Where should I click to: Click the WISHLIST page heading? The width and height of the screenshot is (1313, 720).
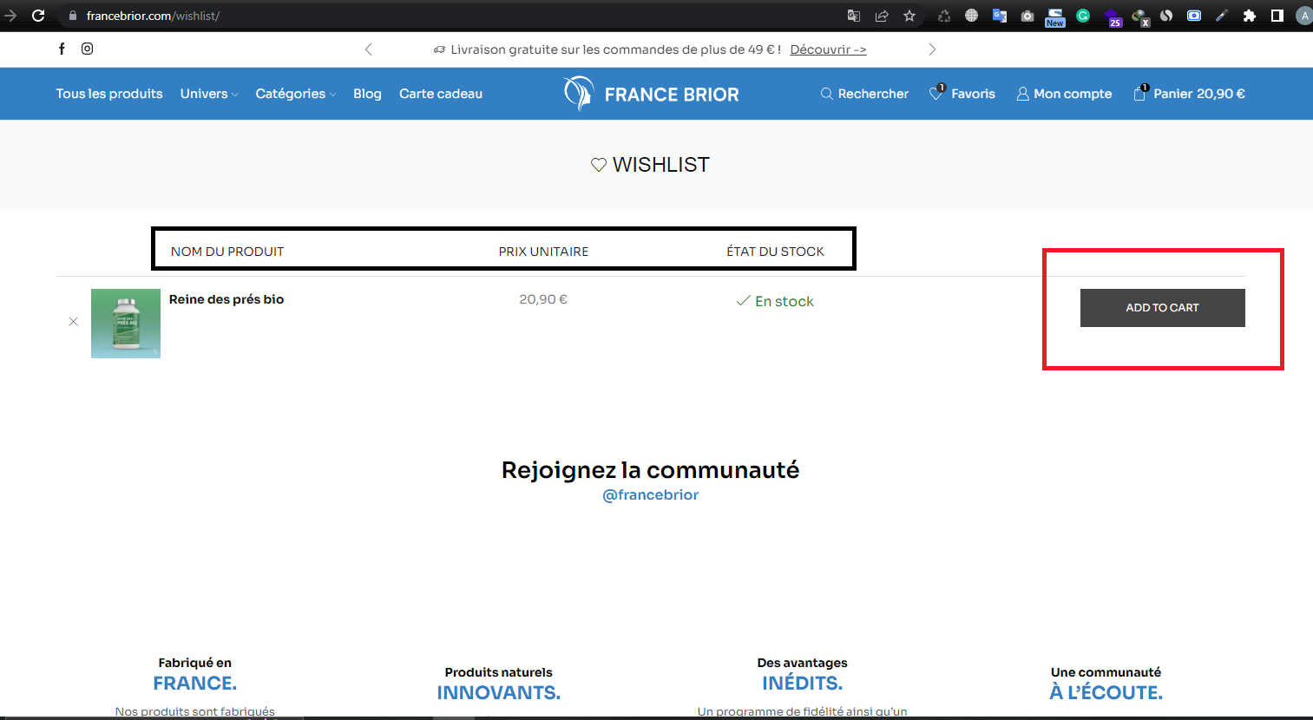(x=651, y=165)
